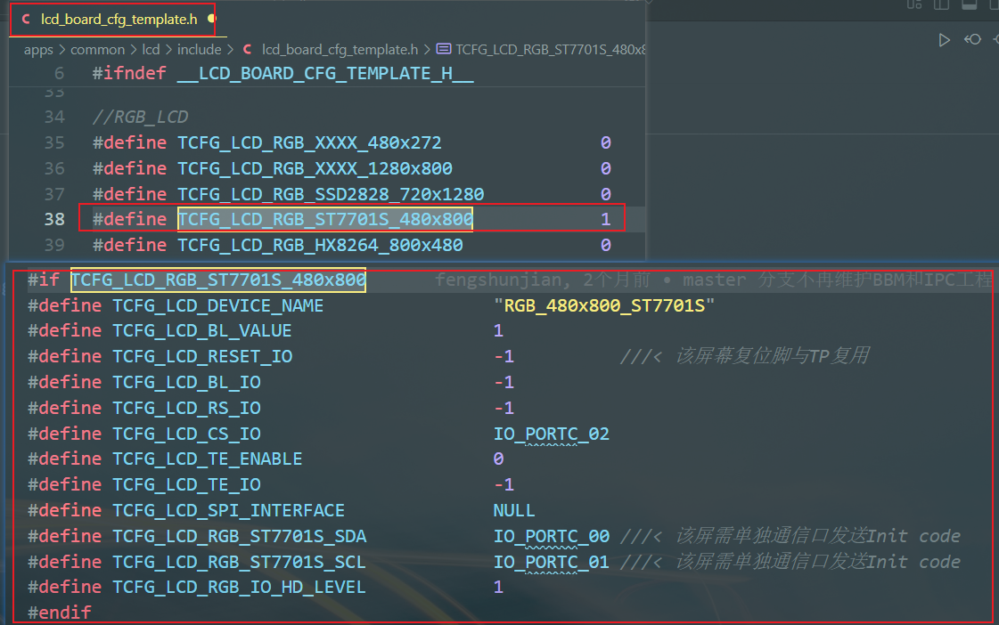Click macro TCFG_LCD_RGB_HX8264_800x480
The height and width of the screenshot is (625, 999).
321,245
